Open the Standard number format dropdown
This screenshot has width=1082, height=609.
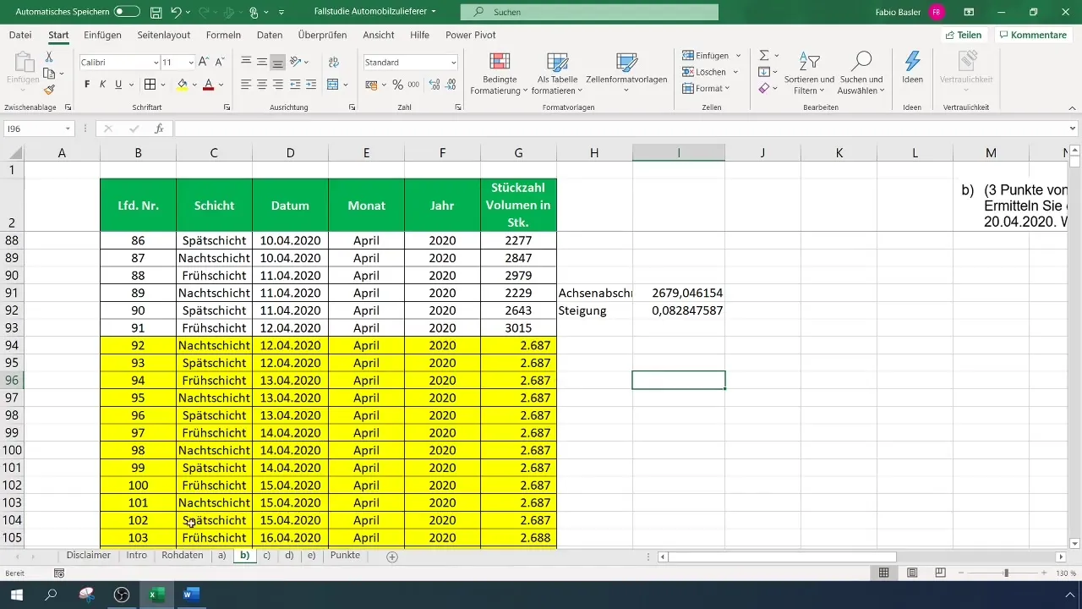coord(453,63)
